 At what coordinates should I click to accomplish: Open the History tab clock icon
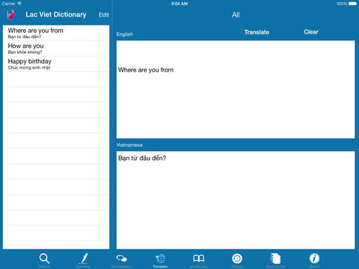(x=237, y=259)
